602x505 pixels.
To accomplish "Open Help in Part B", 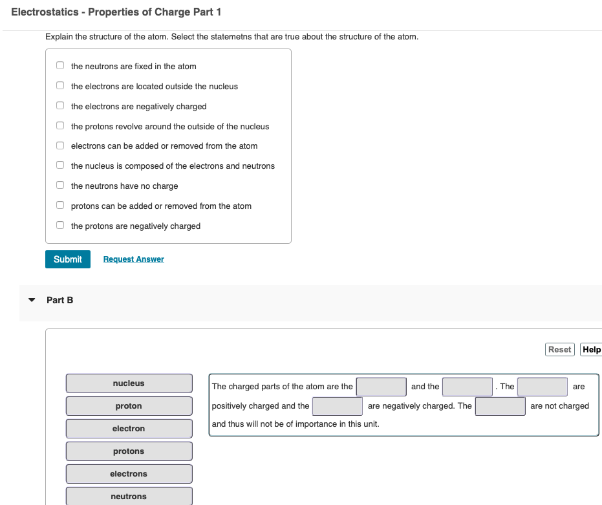I will 591,349.
